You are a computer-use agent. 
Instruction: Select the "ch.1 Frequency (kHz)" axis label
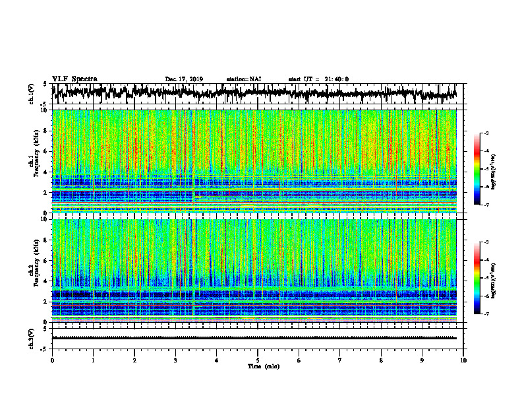pos(34,153)
